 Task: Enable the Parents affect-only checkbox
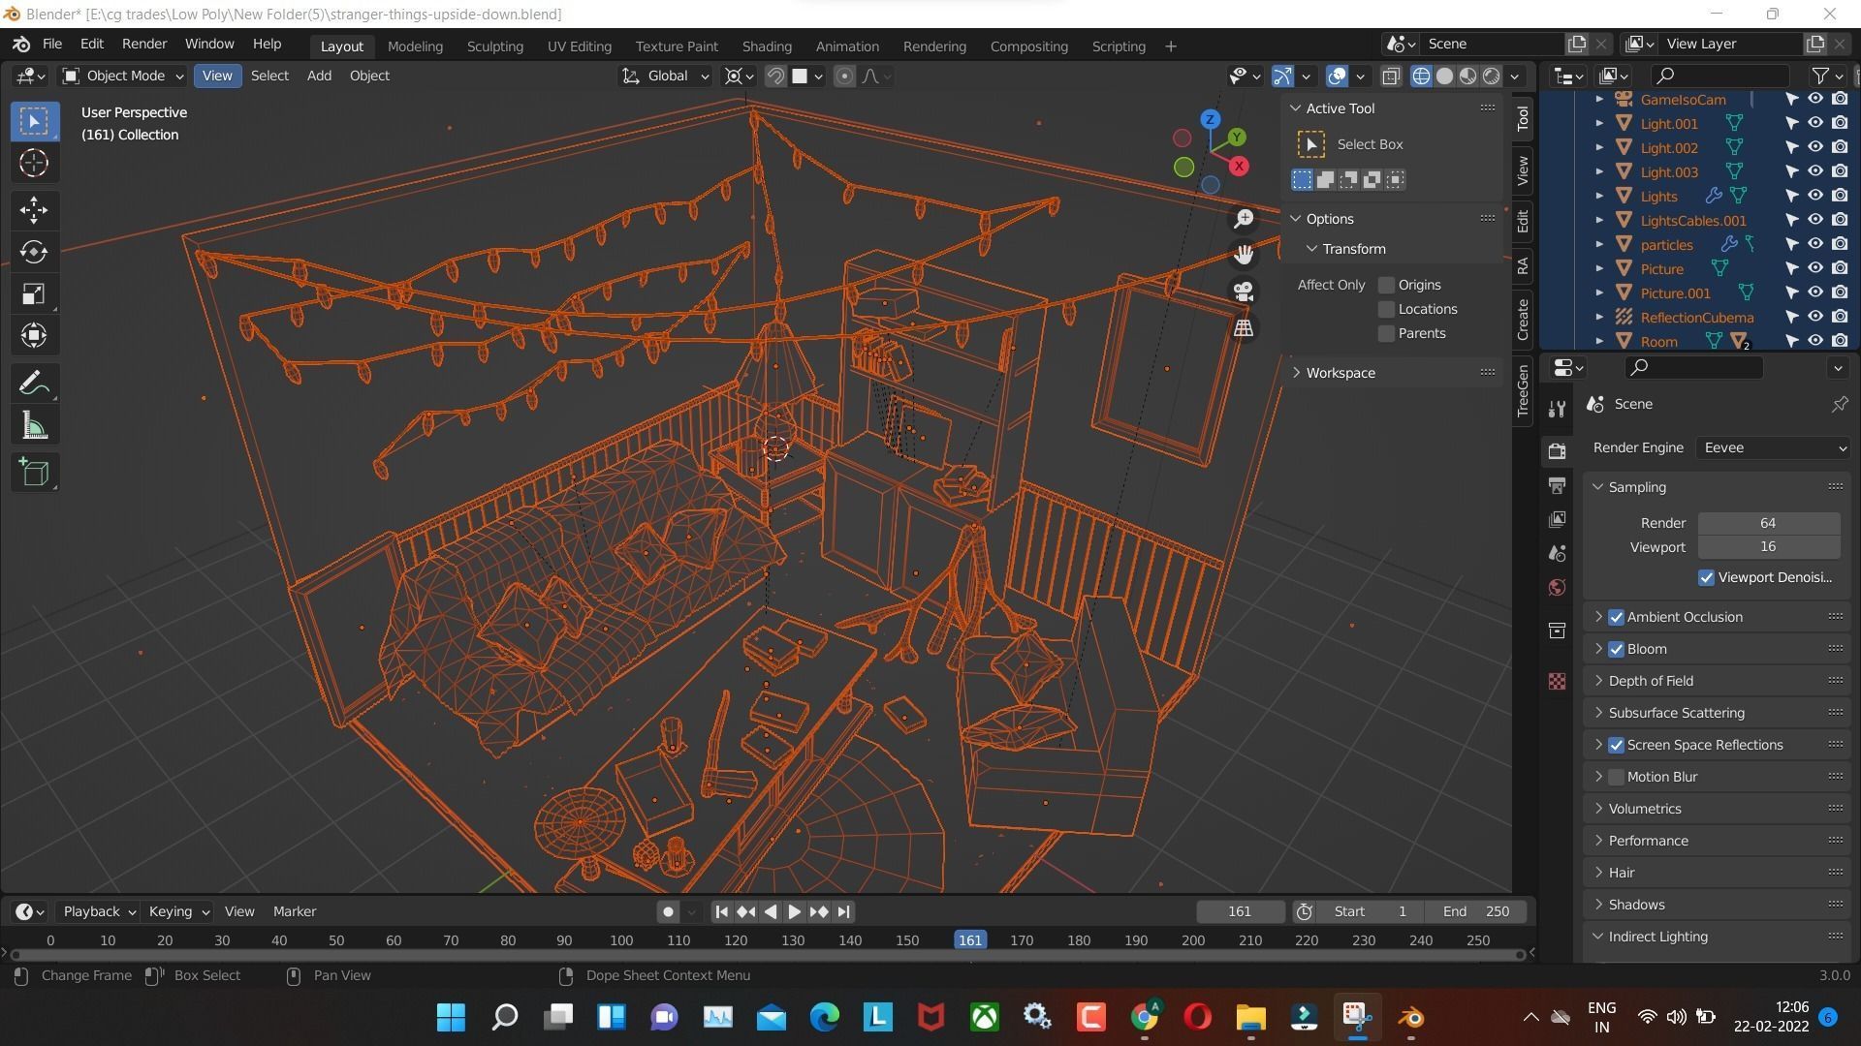tap(1386, 333)
